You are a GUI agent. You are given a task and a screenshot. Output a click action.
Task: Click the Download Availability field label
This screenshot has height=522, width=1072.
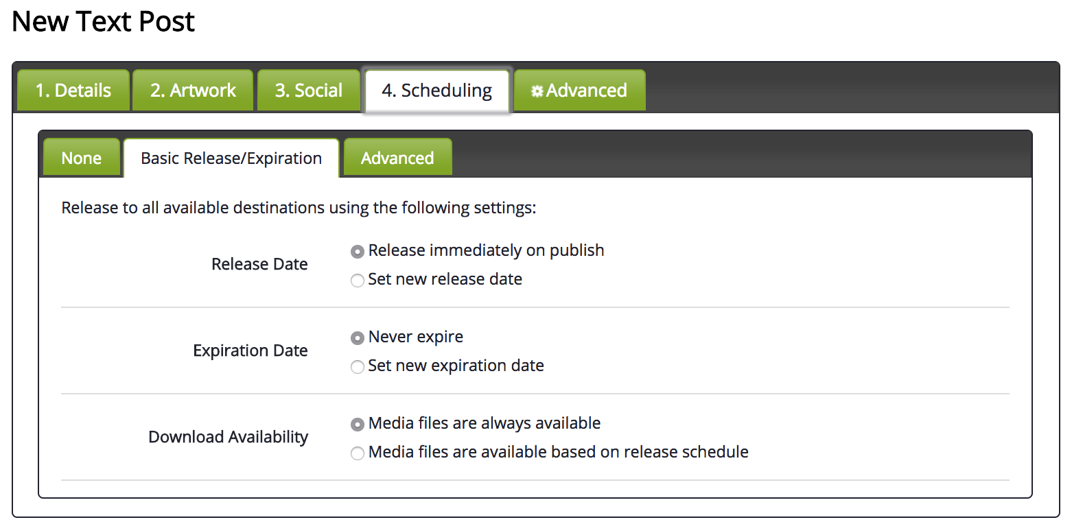coord(229,437)
